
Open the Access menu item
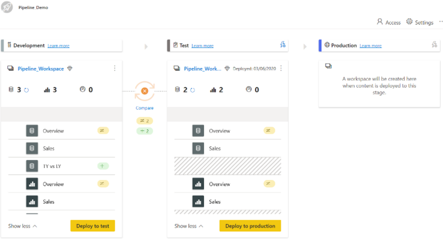[389, 22]
